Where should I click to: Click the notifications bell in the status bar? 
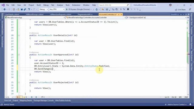[x=190, y=104]
